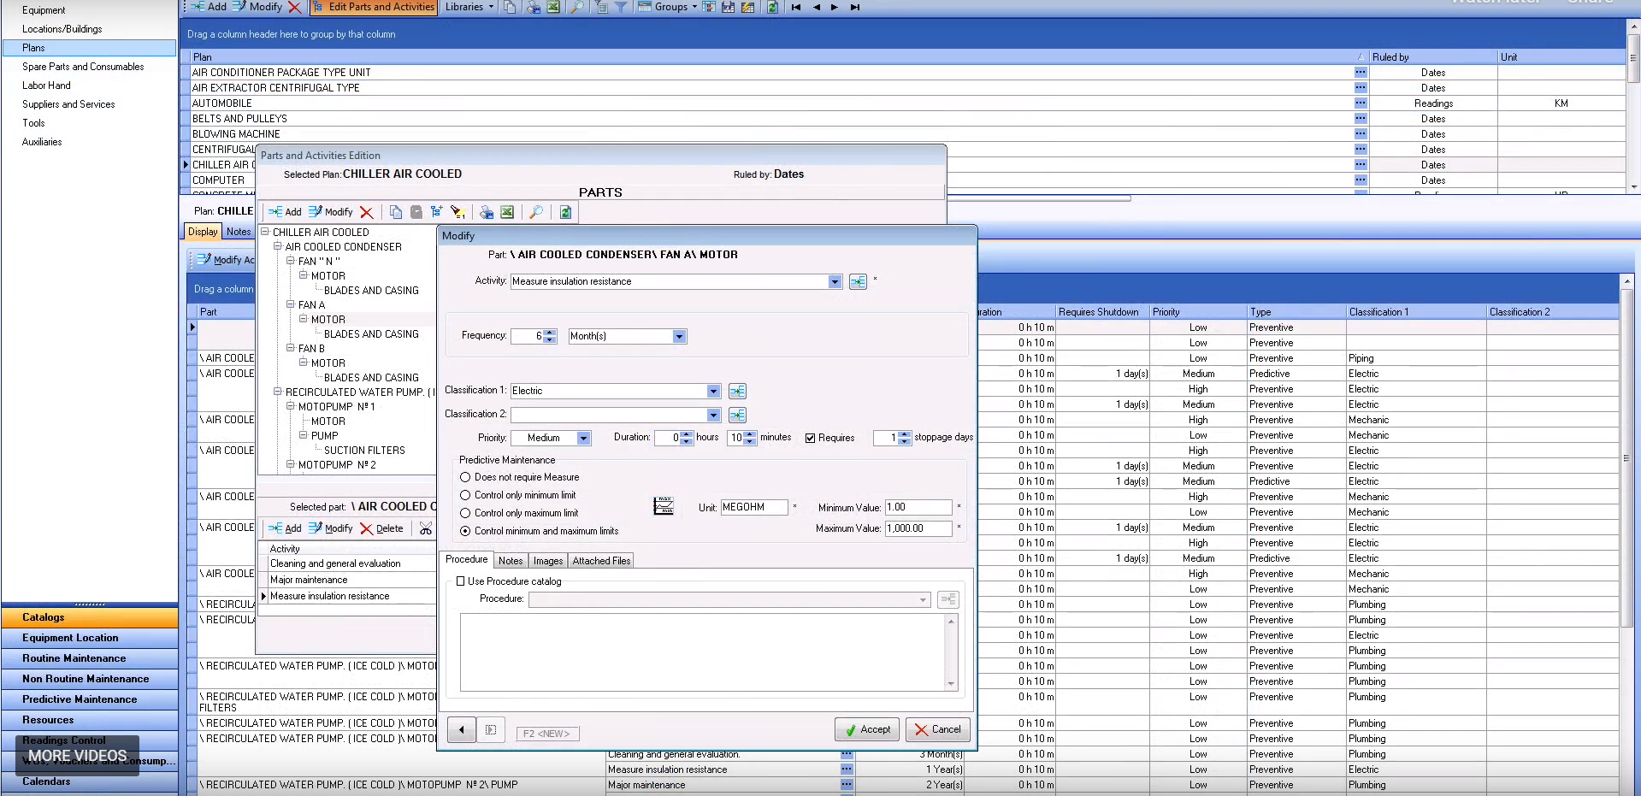
Task: Select Control only maximum limit option
Action: [x=465, y=513]
